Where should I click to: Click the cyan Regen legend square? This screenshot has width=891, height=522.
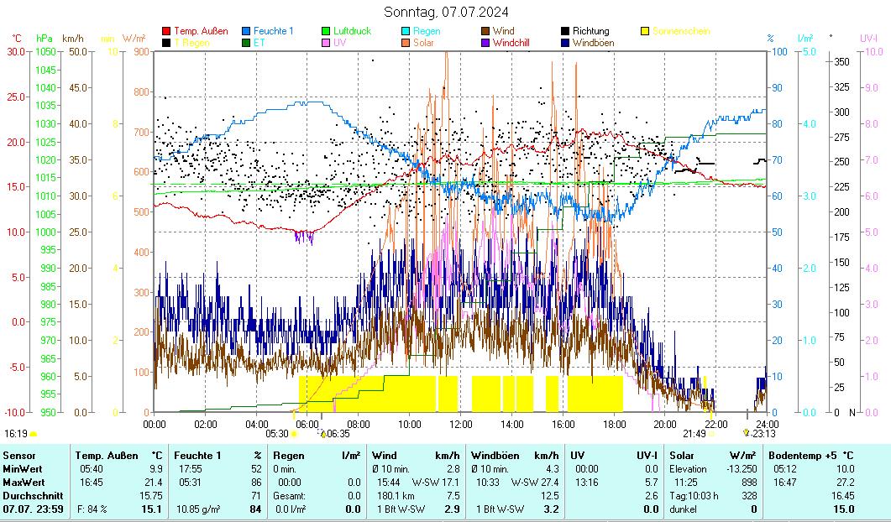tap(406, 31)
